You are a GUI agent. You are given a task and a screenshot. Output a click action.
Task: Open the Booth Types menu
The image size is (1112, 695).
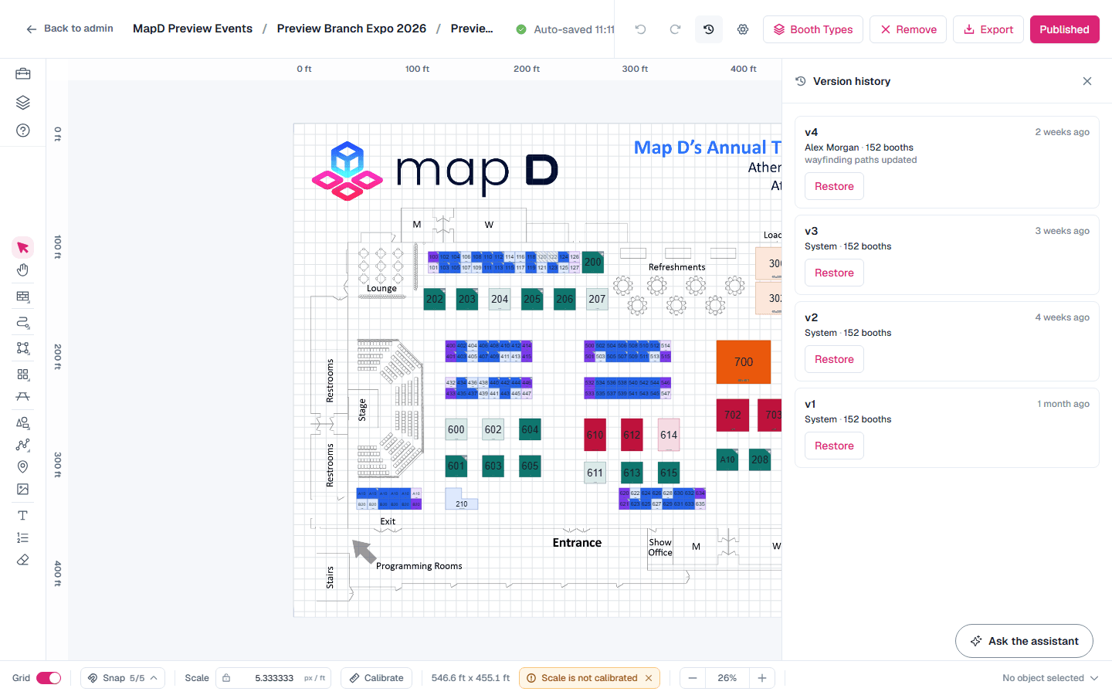[x=813, y=29]
